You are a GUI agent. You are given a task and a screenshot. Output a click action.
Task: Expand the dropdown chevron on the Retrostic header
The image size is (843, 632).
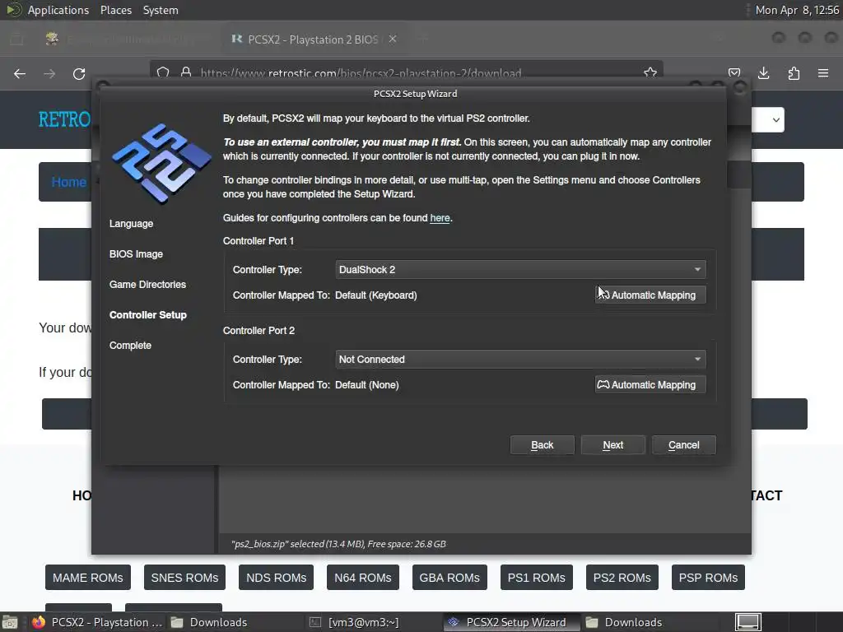tap(775, 120)
